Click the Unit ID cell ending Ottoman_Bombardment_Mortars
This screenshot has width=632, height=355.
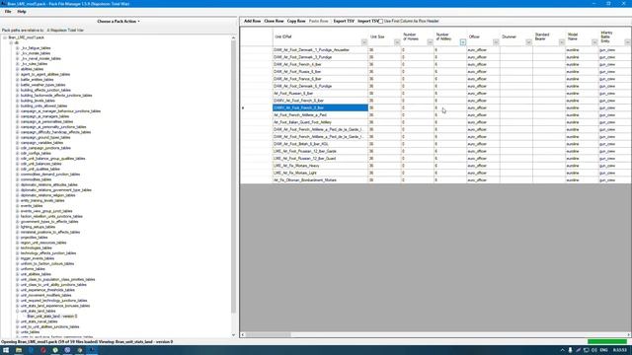tap(320, 179)
